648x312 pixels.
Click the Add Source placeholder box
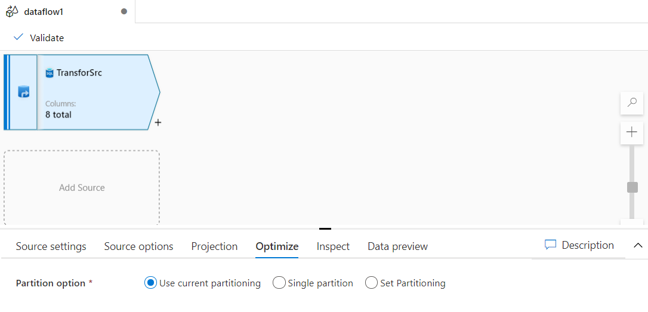[82, 187]
